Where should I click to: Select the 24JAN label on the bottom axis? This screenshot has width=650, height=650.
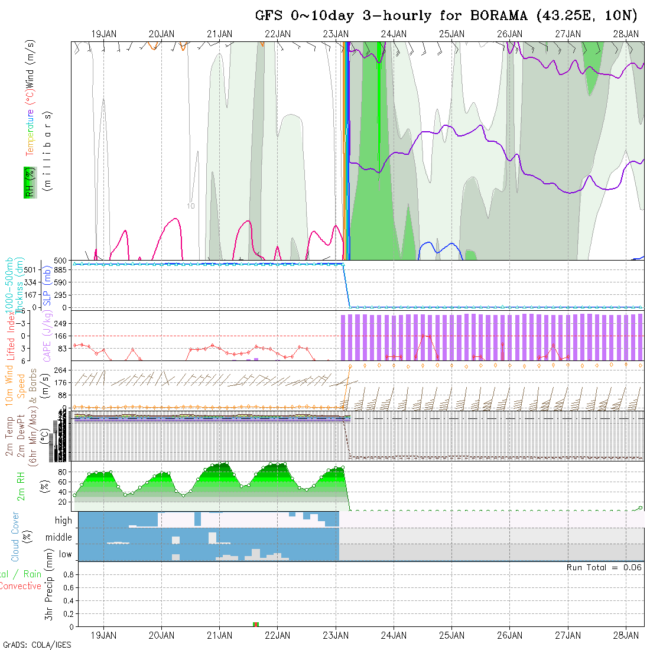[394, 635]
